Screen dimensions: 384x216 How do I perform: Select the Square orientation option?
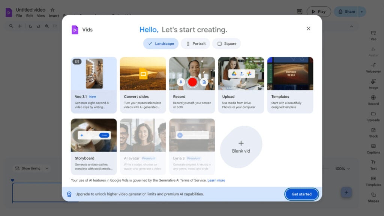(226, 43)
